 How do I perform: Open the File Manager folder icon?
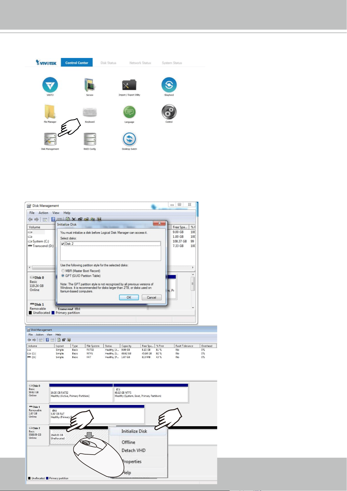(x=50, y=112)
